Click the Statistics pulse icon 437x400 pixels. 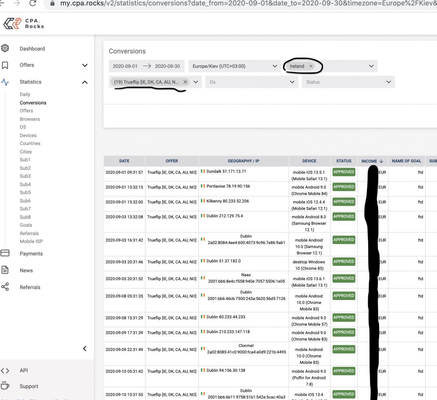click(x=5, y=82)
